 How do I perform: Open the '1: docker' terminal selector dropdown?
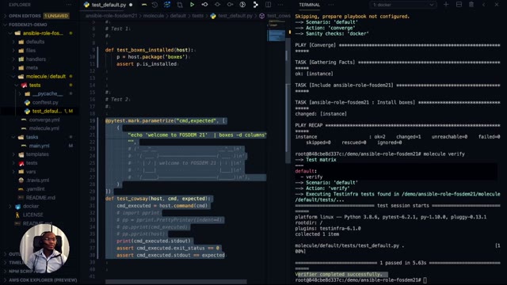[x=402, y=5]
